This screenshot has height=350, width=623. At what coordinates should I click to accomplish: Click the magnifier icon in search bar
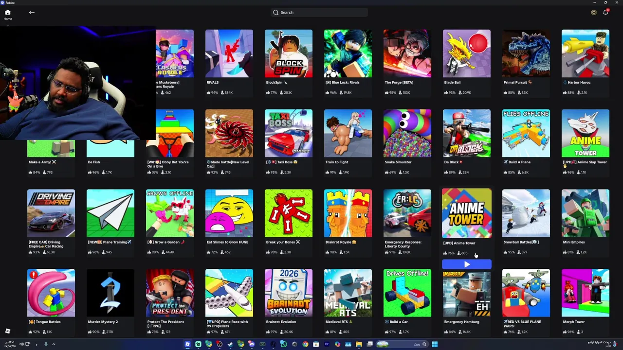(276, 12)
